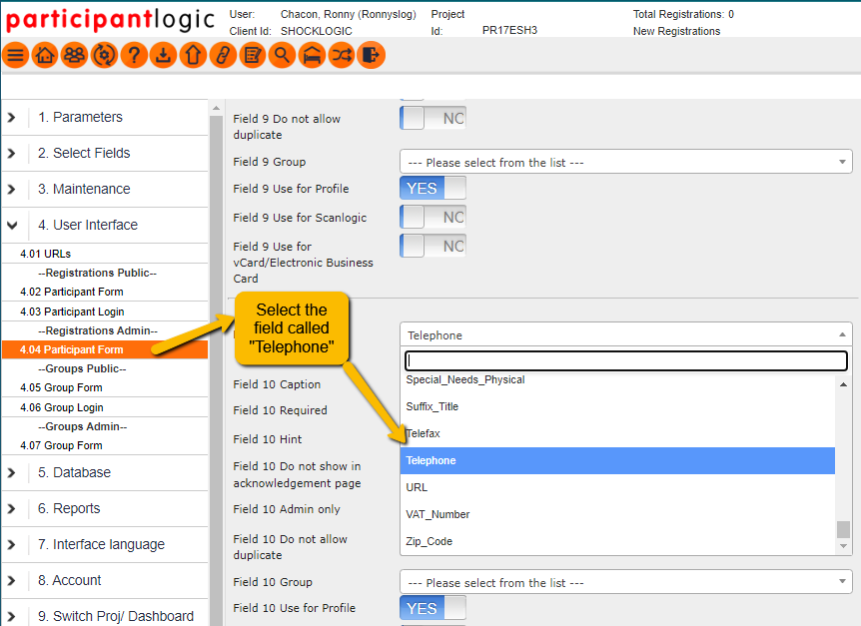Viewport: 861px width, 626px height.
Task: Toggle Field 9 Use for Profile switch
Action: 432,188
